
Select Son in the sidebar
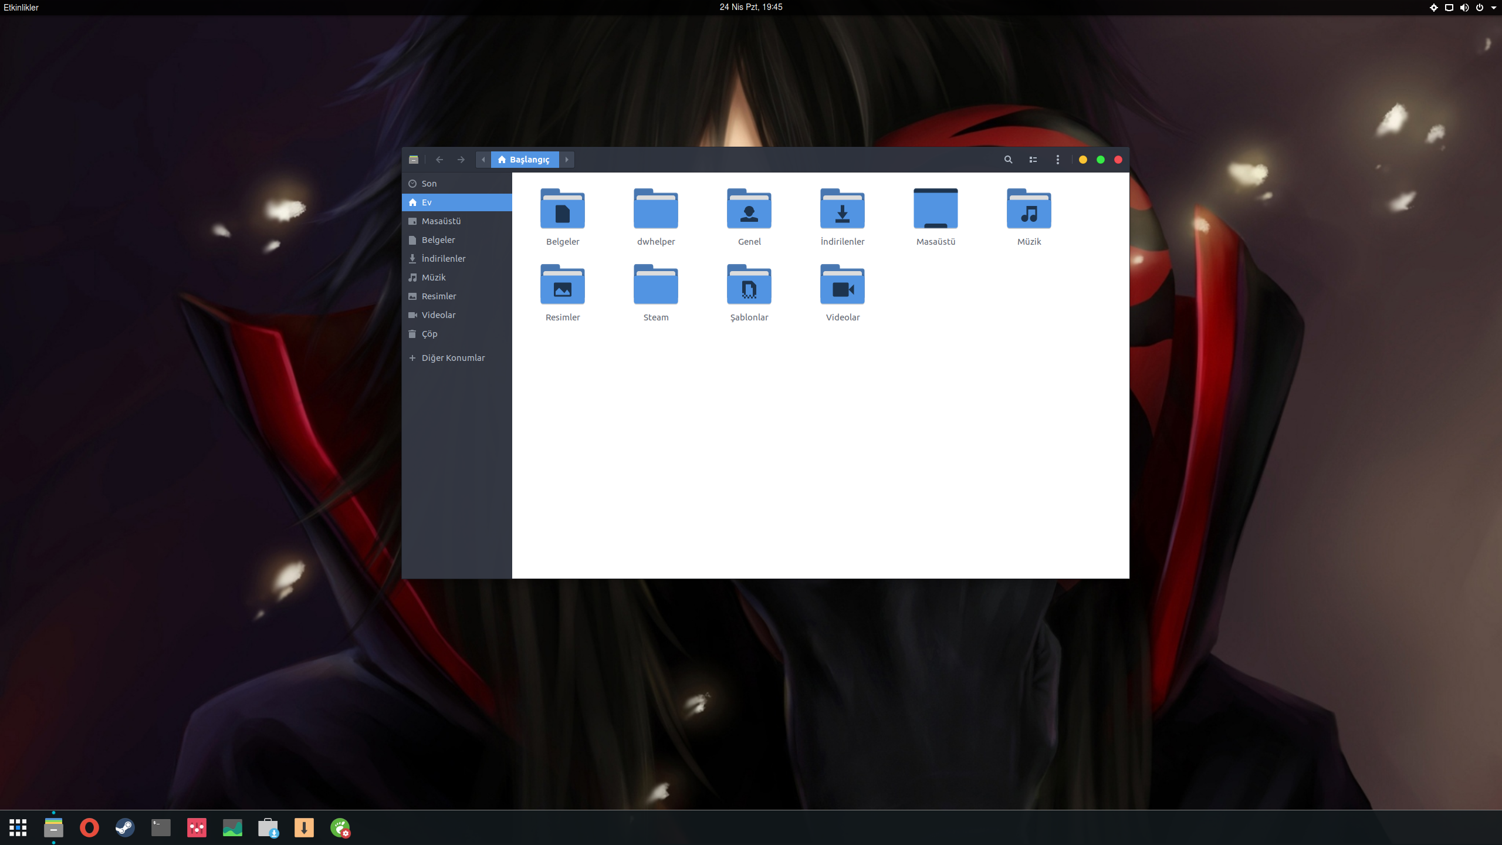click(429, 184)
